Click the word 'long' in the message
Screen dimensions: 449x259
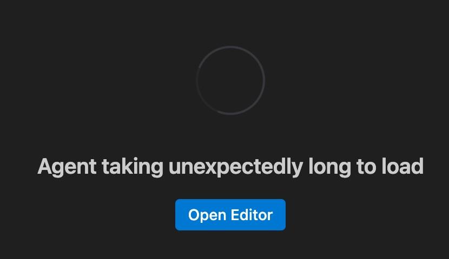pos(329,167)
